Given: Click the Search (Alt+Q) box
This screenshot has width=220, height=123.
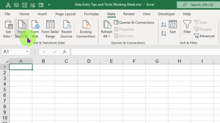Looking at the screenshot, I should click(x=198, y=5).
